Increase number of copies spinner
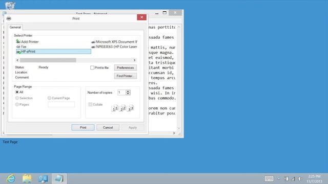Image resolution: width=328 pixels, height=184 pixels. click(x=128, y=91)
